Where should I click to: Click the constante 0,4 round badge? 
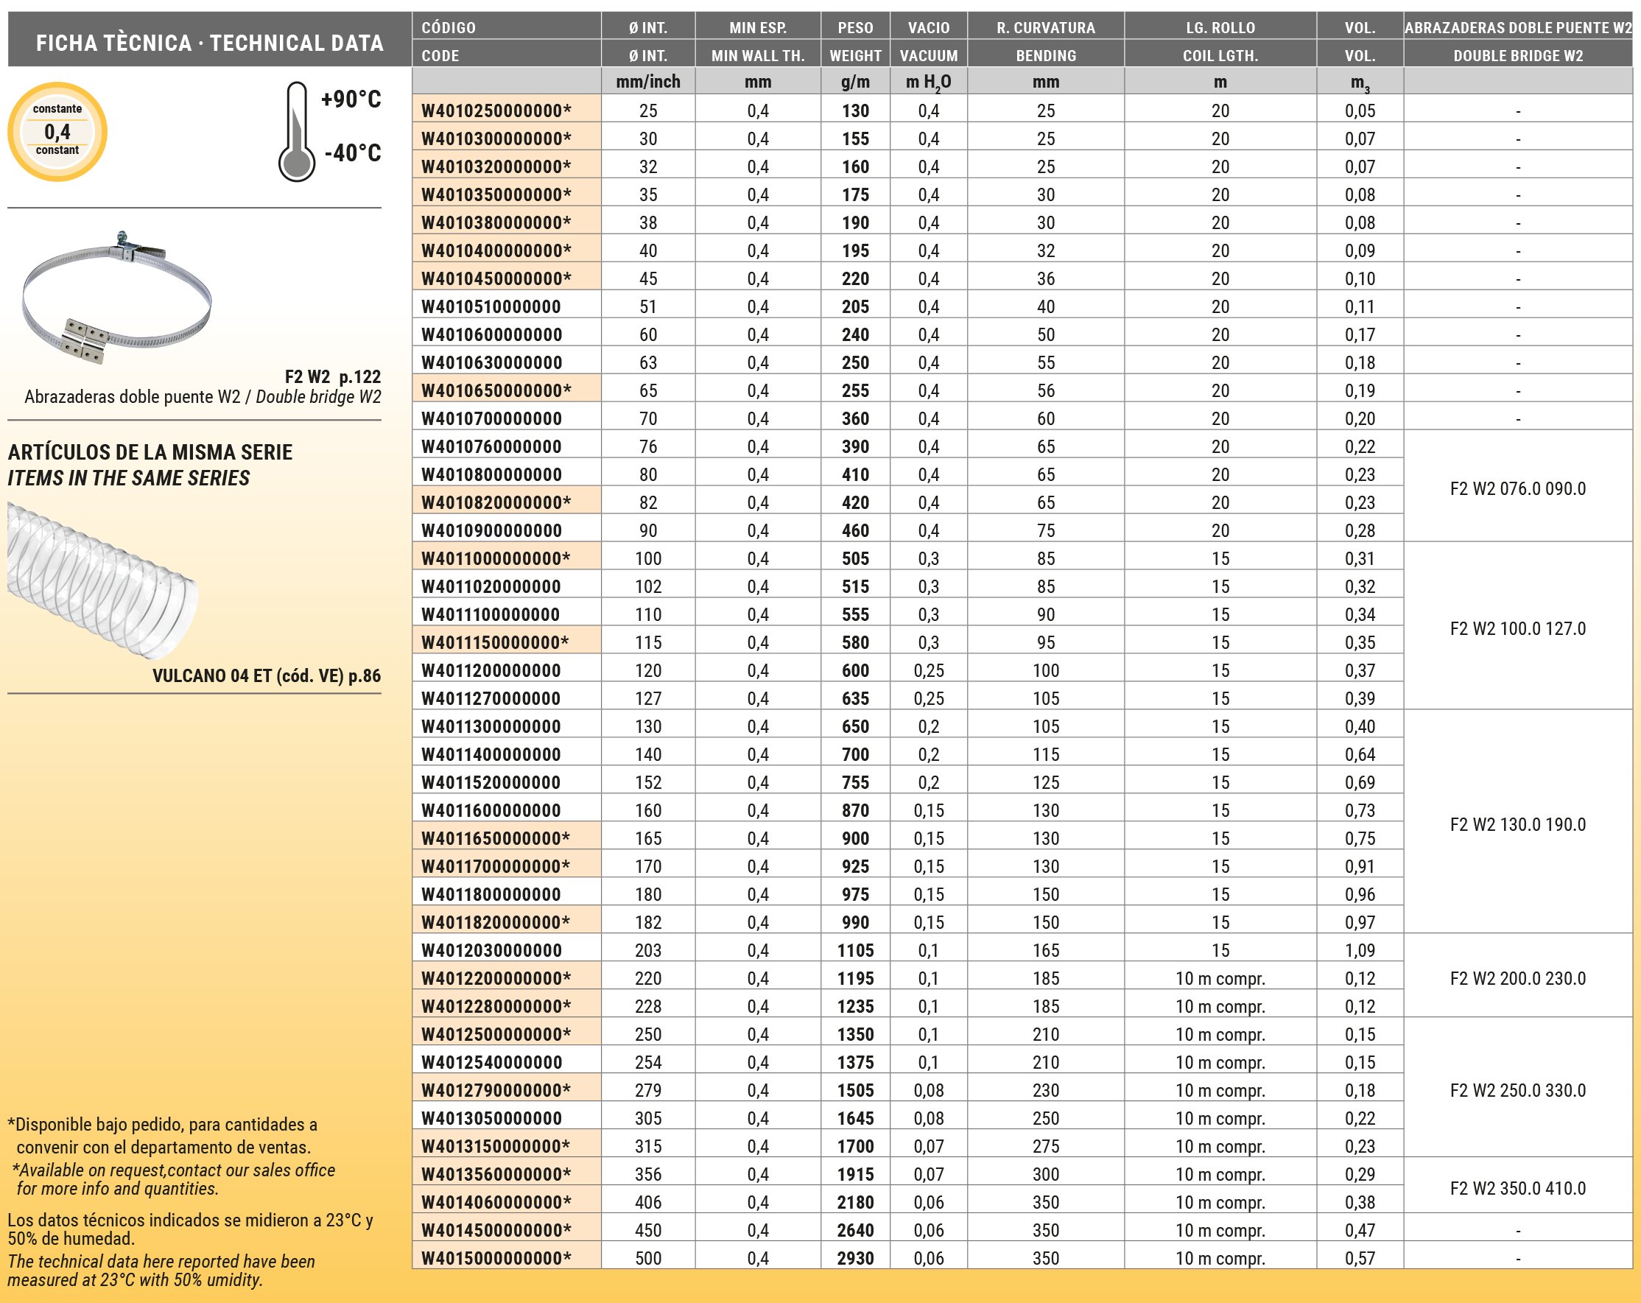pyautogui.click(x=57, y=131)
